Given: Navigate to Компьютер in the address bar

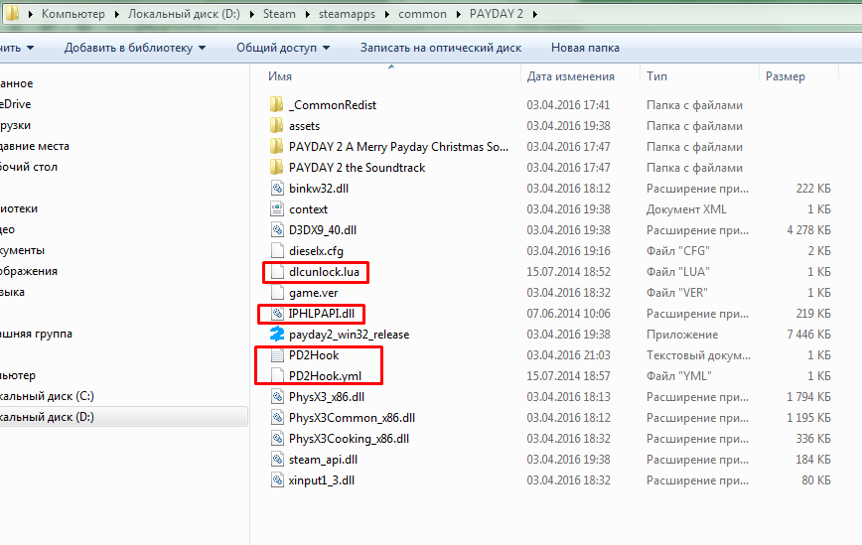Looking at the screenshot, I should 73,14.
